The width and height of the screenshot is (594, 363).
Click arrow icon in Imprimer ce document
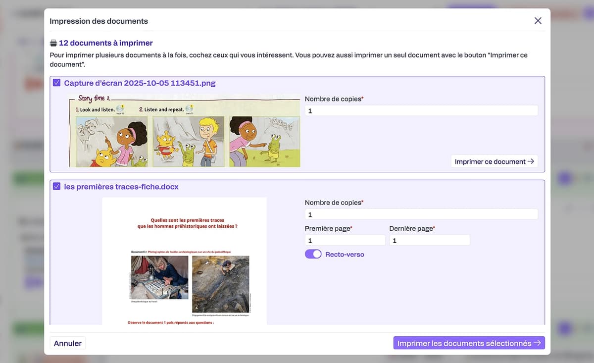pyautogui.click(x=531, y=161)
